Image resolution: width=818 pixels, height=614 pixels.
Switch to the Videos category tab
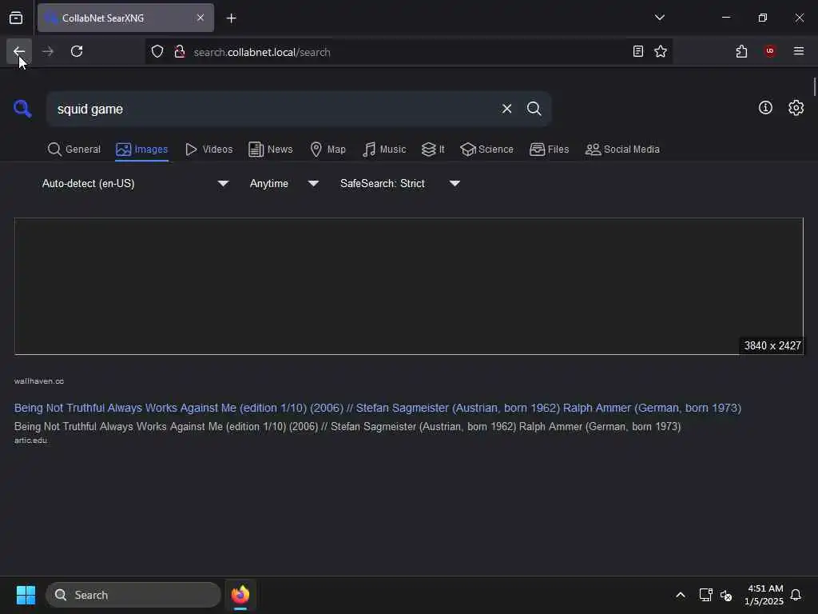pos(208,150)
